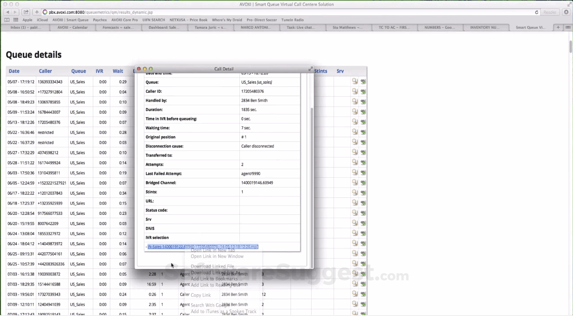This screenshot has height=316, width=573.
Task: Open the browser bookmarks book icon
Action: [7, 20]
